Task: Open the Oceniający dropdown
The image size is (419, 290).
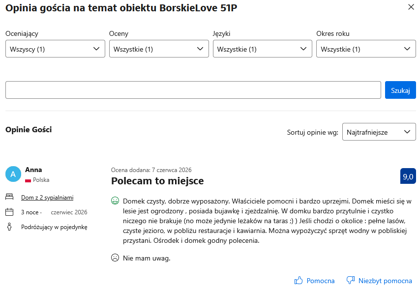Action: (55, 49)
